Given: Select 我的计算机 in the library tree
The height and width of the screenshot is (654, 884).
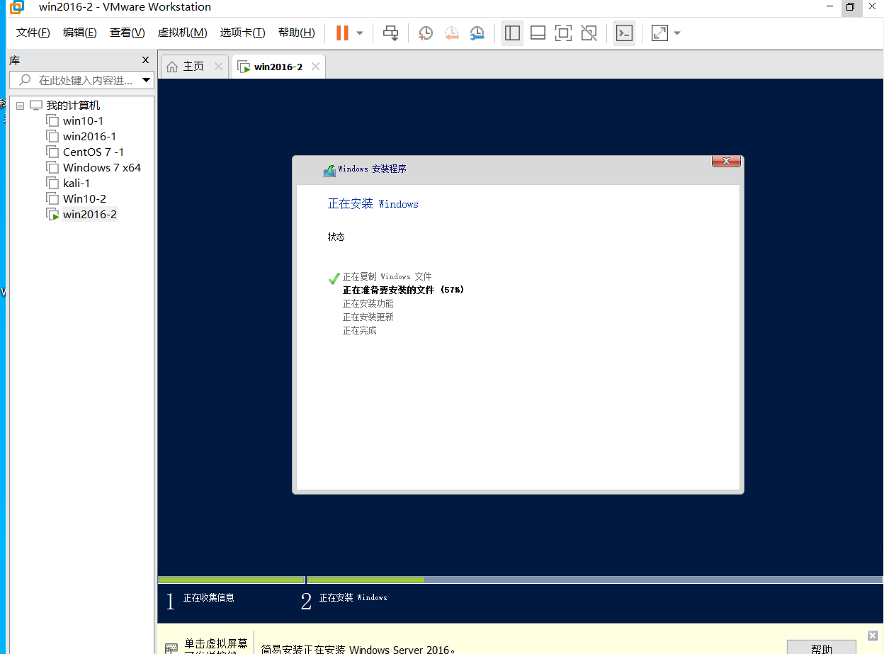Looking at the screenshot, I should pyautogui.click(x=73, y=106).
